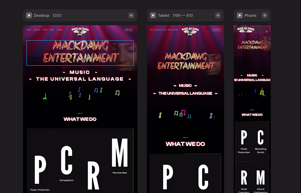This screenshot has height=193, width=301.
Task: Add a breakpoint with the plus beside Desktop
Action: (x=131, y=15)
